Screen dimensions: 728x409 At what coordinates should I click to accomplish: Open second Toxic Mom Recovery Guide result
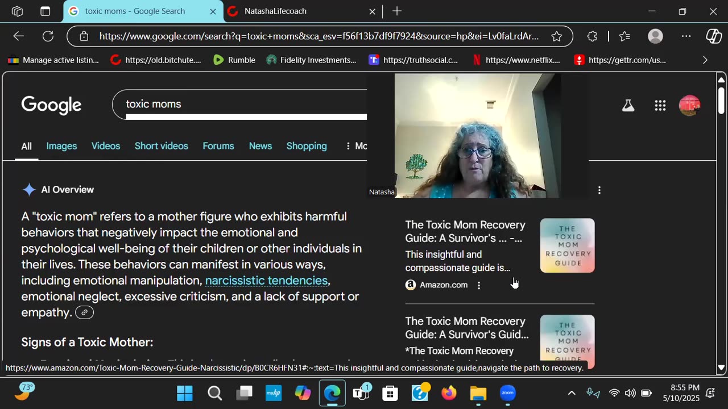(467, 328)
